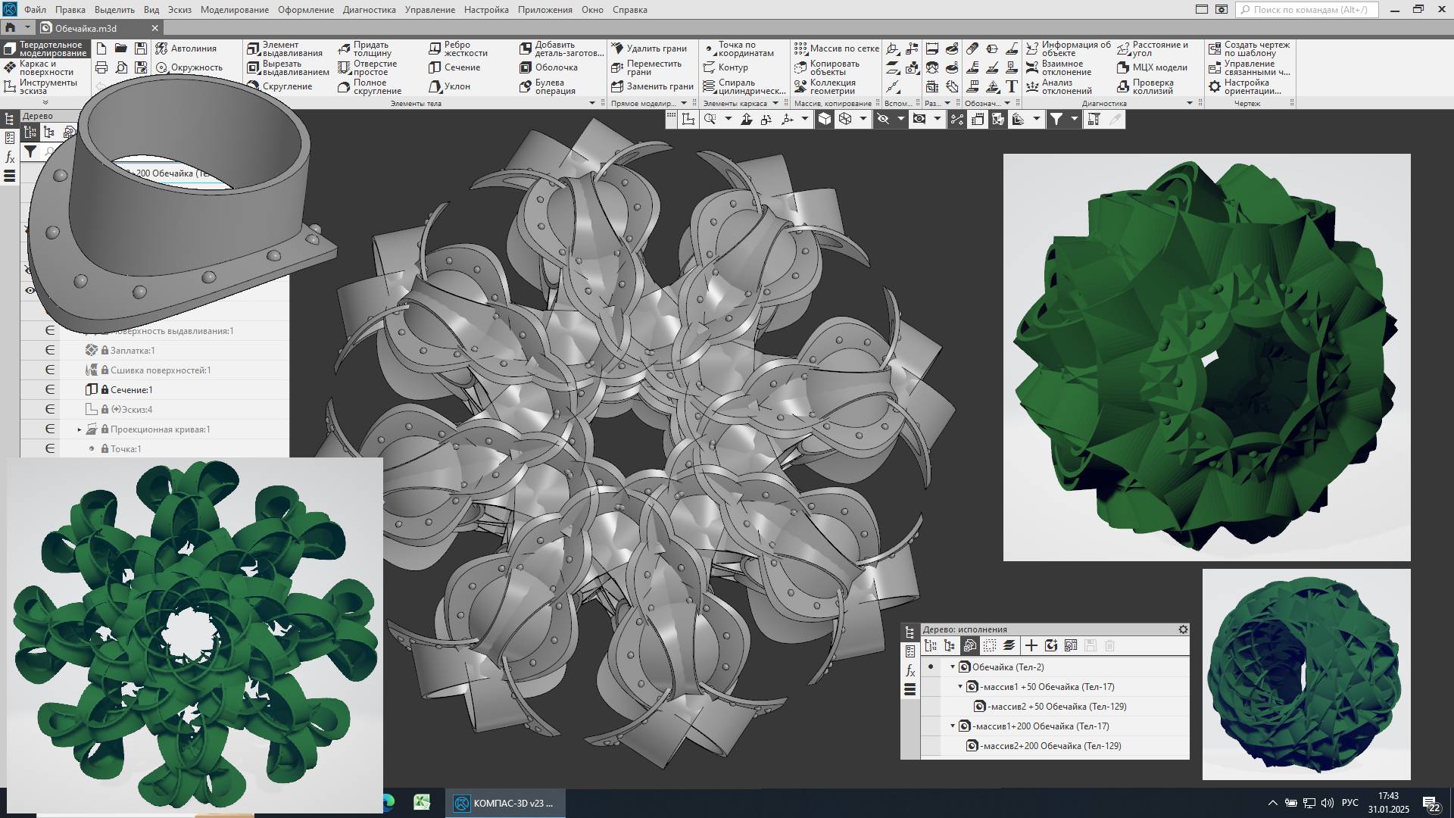1454x818 pixels.
Task: Expand the Проекционная кривая:1 tree item
Action: pyautogui.click(x=80, y=429)
